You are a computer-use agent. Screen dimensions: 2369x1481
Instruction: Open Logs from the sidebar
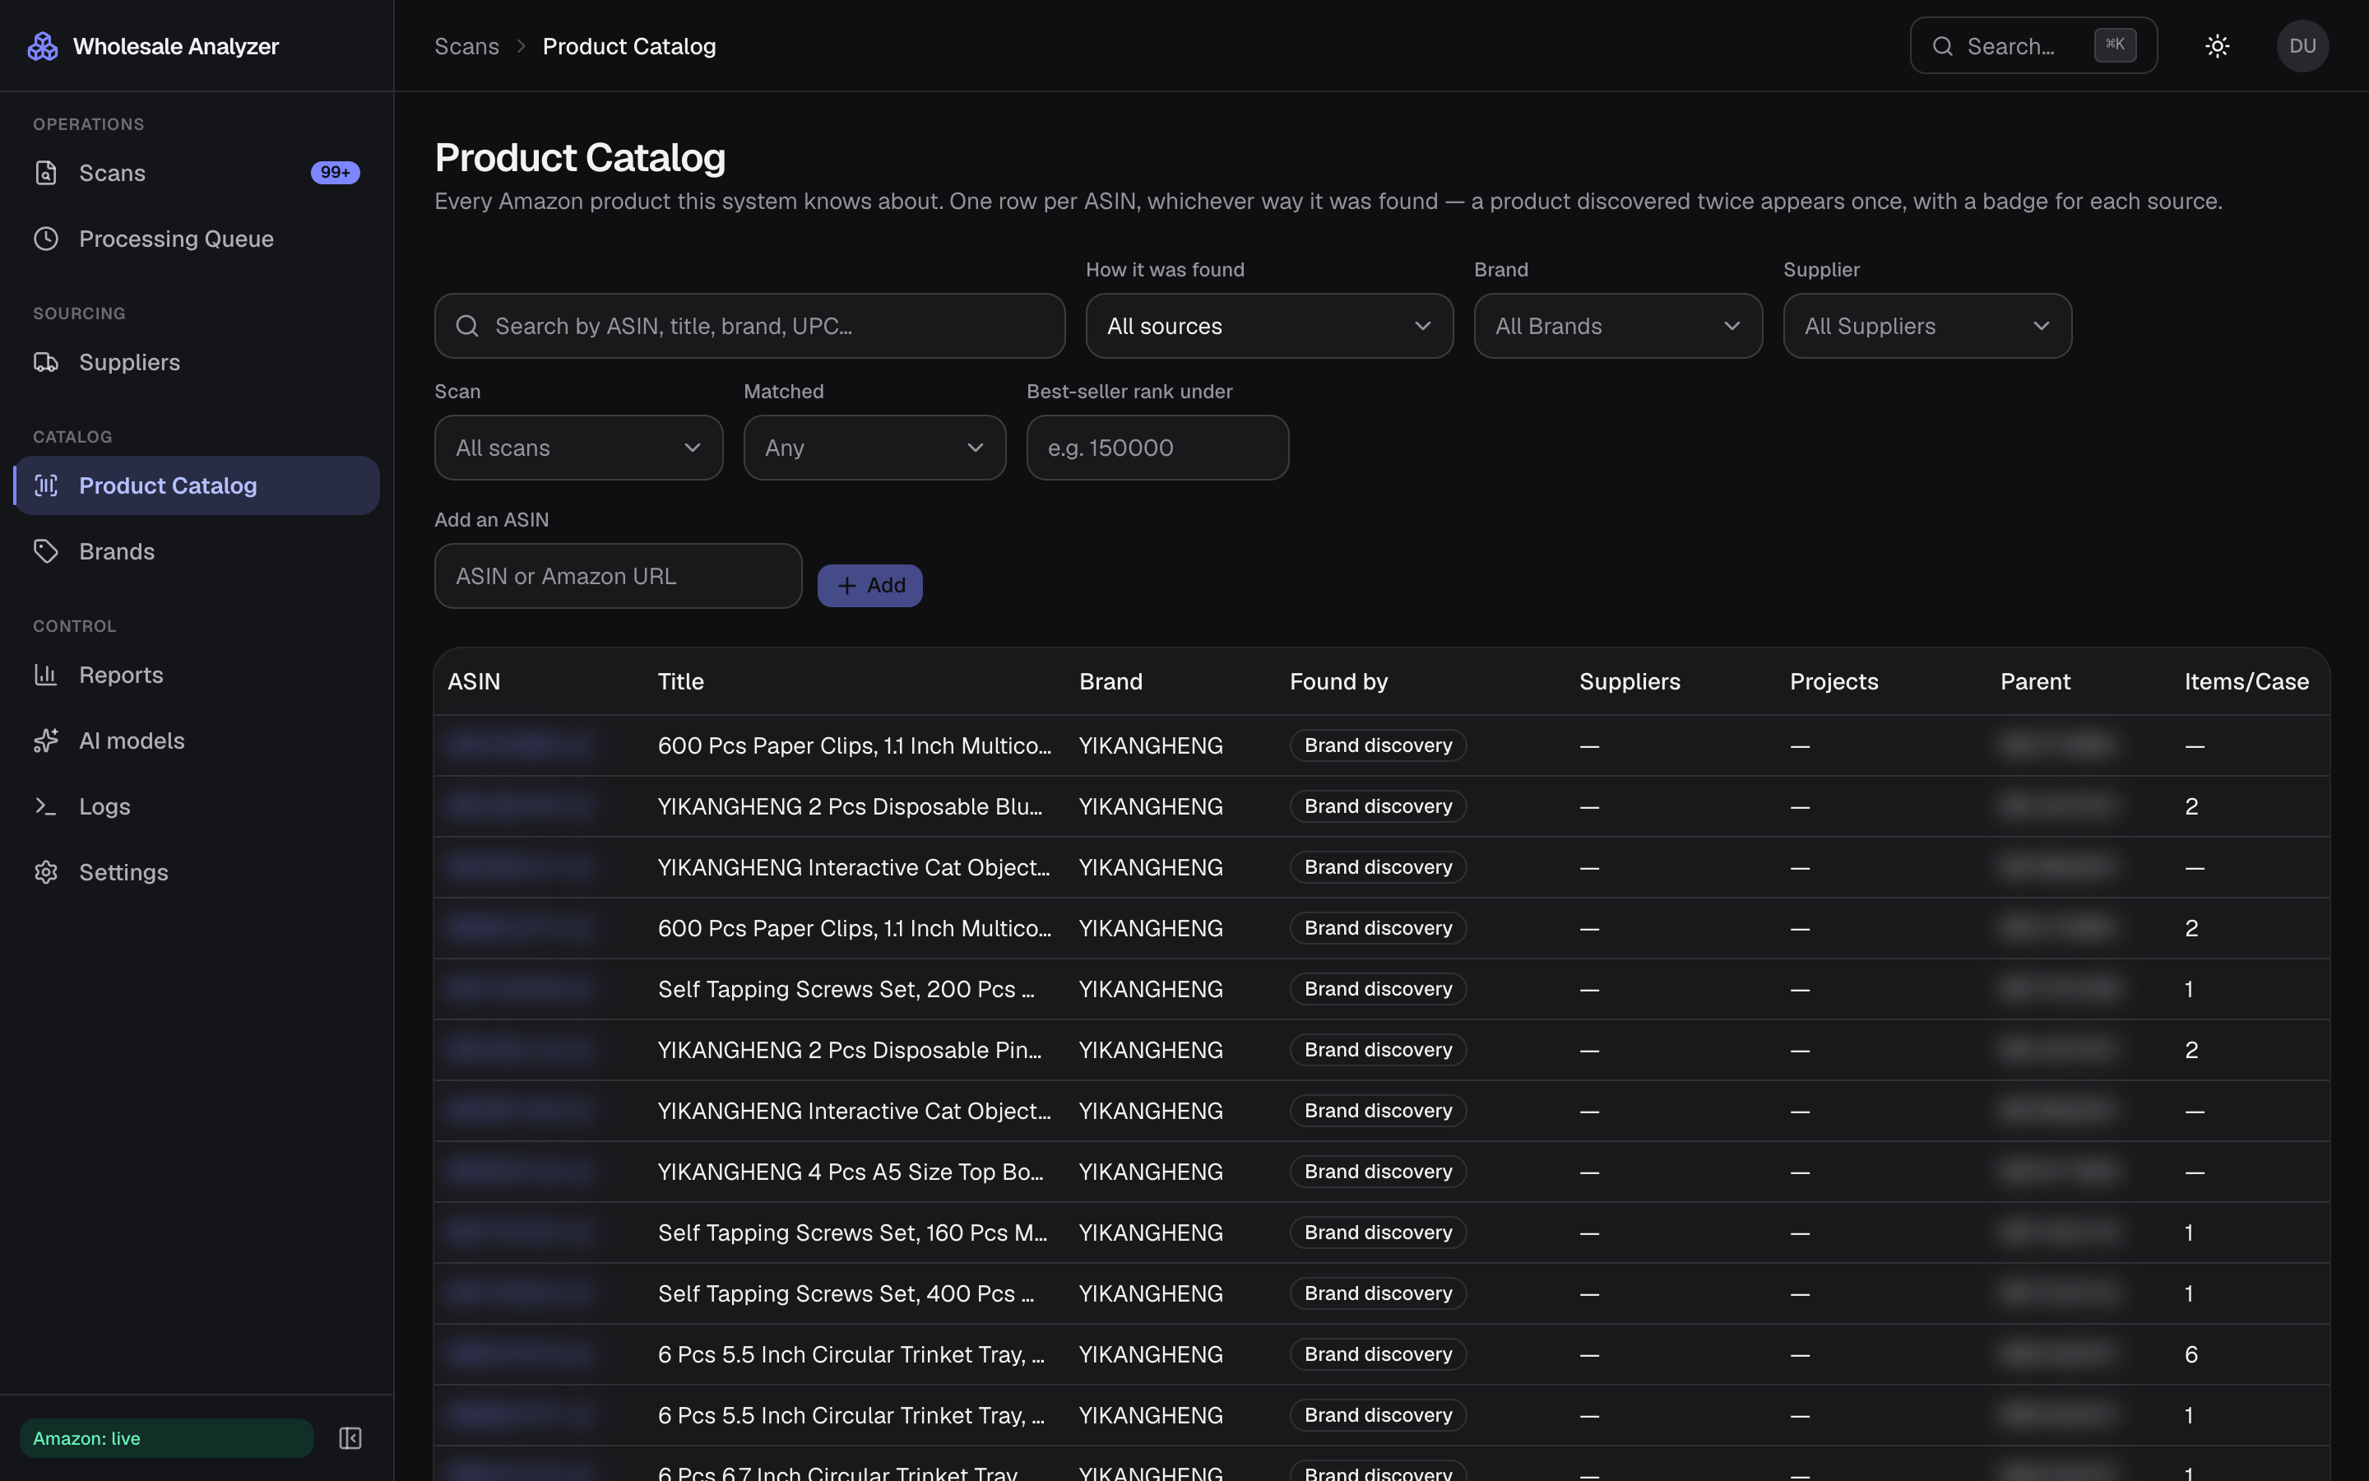pos(196,806)
